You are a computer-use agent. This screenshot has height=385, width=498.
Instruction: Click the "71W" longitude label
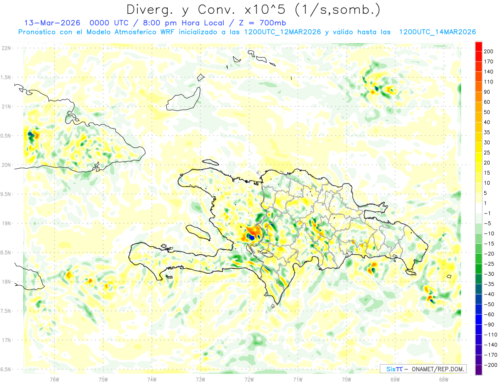tap(298, 379)
